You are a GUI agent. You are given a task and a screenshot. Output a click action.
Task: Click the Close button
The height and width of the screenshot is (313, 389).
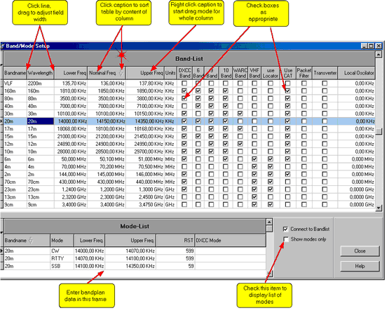[x=360, y=251]
